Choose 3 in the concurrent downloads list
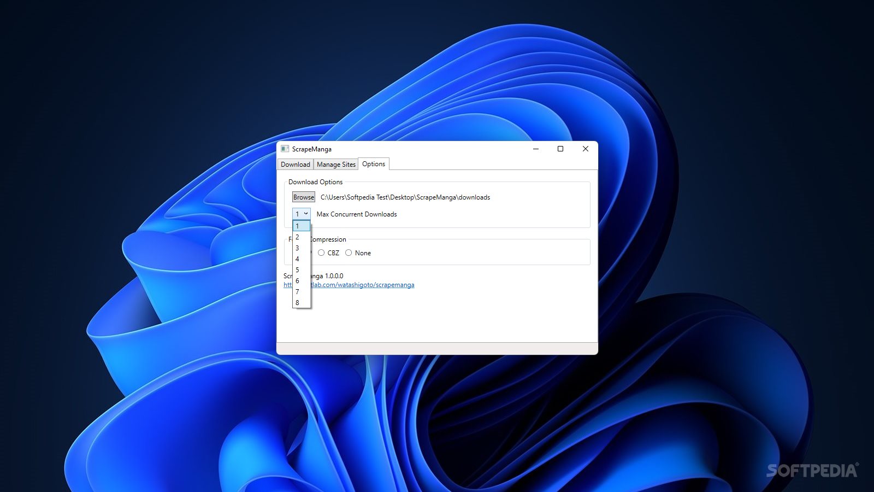This screenshot has height=492, width=874. 302,248
